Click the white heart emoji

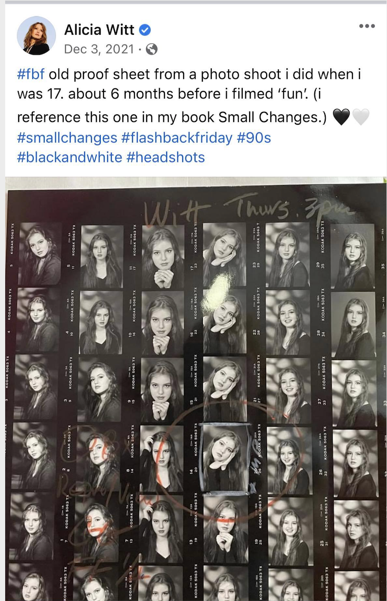361,117
